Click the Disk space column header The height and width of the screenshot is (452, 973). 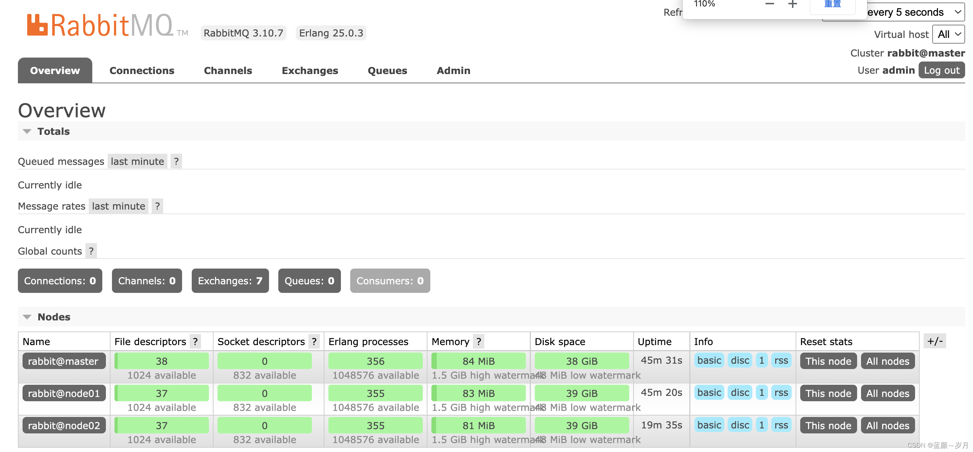point(560,342)
